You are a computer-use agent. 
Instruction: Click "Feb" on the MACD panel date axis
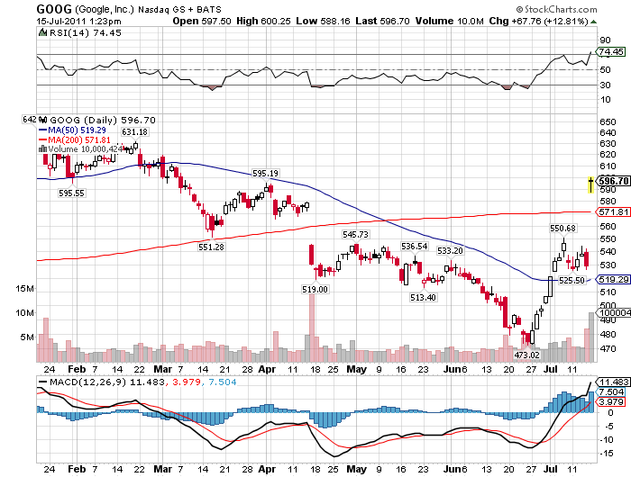[77, 469]
